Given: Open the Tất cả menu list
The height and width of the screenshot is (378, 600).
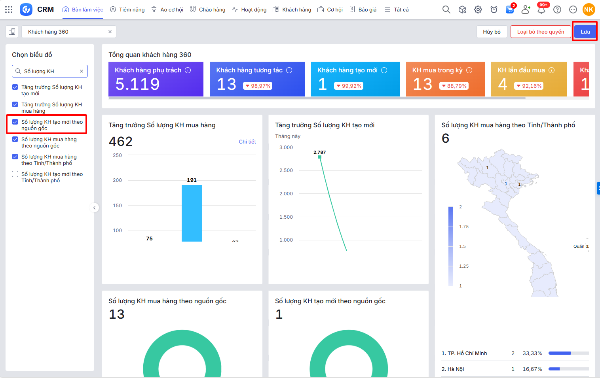Looking at the screenshot, I should point(397,9).
